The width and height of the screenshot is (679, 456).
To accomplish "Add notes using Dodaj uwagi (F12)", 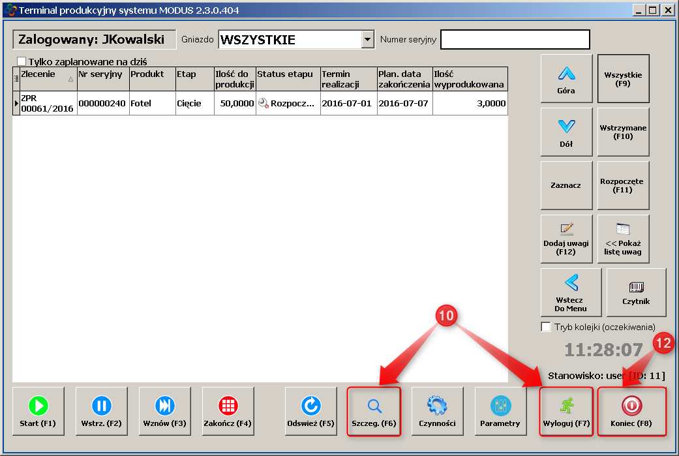I will 566,239.
